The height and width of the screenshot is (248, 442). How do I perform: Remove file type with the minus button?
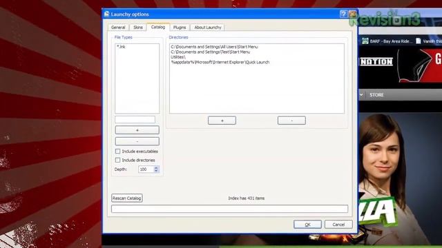[x=137, y=141]
